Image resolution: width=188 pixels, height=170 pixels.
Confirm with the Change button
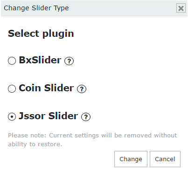(x=131, y=159)
